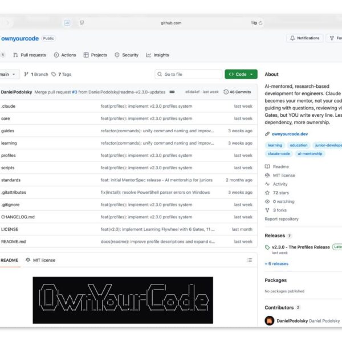The height and width of the screenshot is (342, 342).
Task: Open the .gitattributes file
Action: [14, 193]
